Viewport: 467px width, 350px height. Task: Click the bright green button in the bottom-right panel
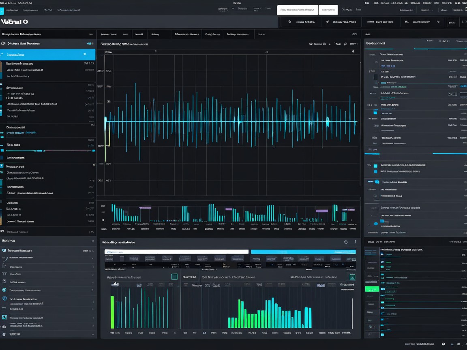(372, 289)
